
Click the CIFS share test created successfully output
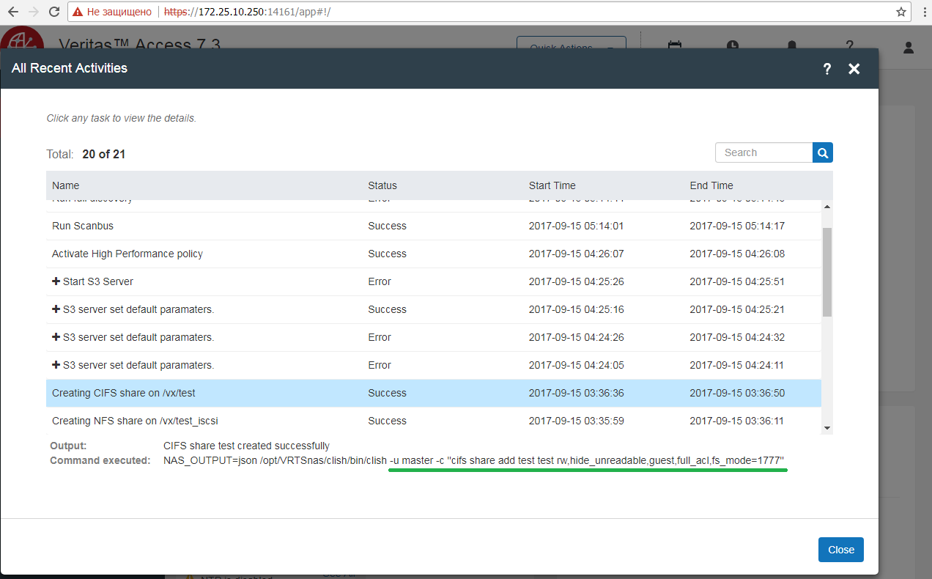tap(246, 446)
